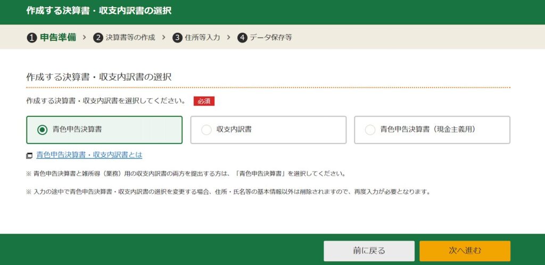Go to the 決算書等の作成 step label
Screen dimensions: 545x265
point(130,38)
